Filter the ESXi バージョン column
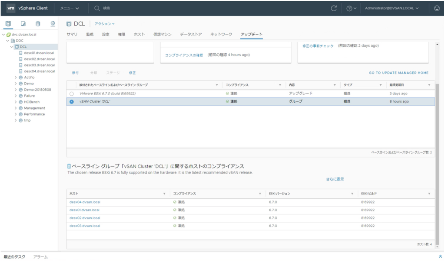445x262 pixels. [352, 194]
